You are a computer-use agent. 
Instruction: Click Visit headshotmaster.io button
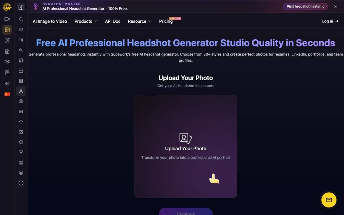coord(305,6)
